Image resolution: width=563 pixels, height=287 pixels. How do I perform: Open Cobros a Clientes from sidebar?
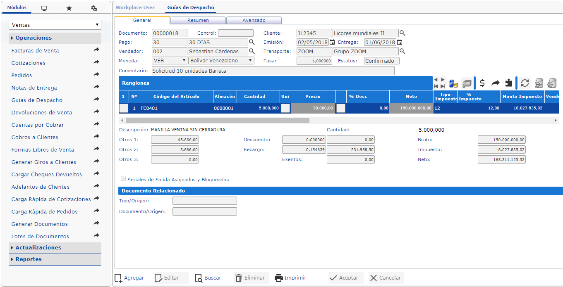point(35,137)
